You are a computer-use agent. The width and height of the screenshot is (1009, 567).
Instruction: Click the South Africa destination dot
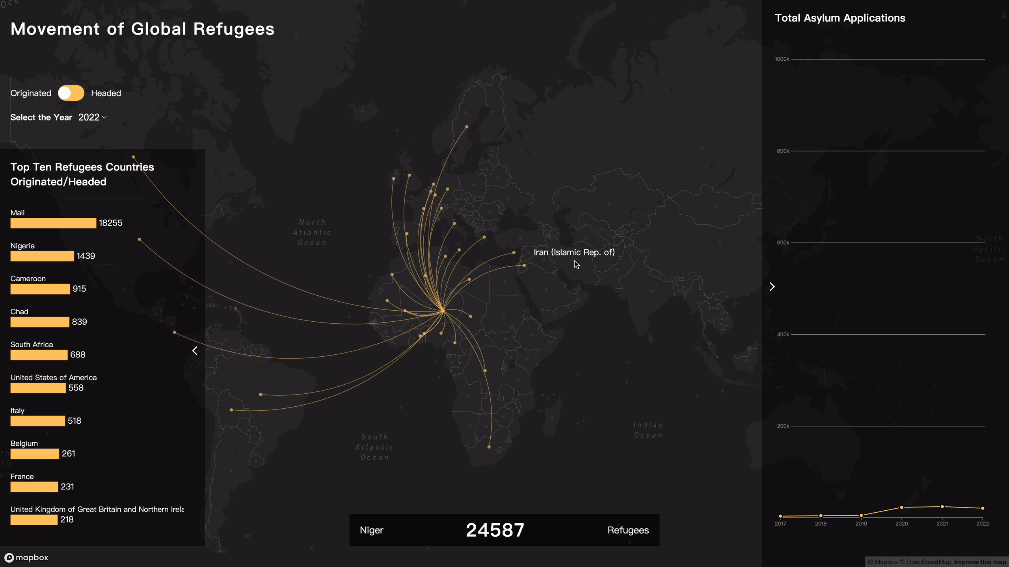pos(489,447)
